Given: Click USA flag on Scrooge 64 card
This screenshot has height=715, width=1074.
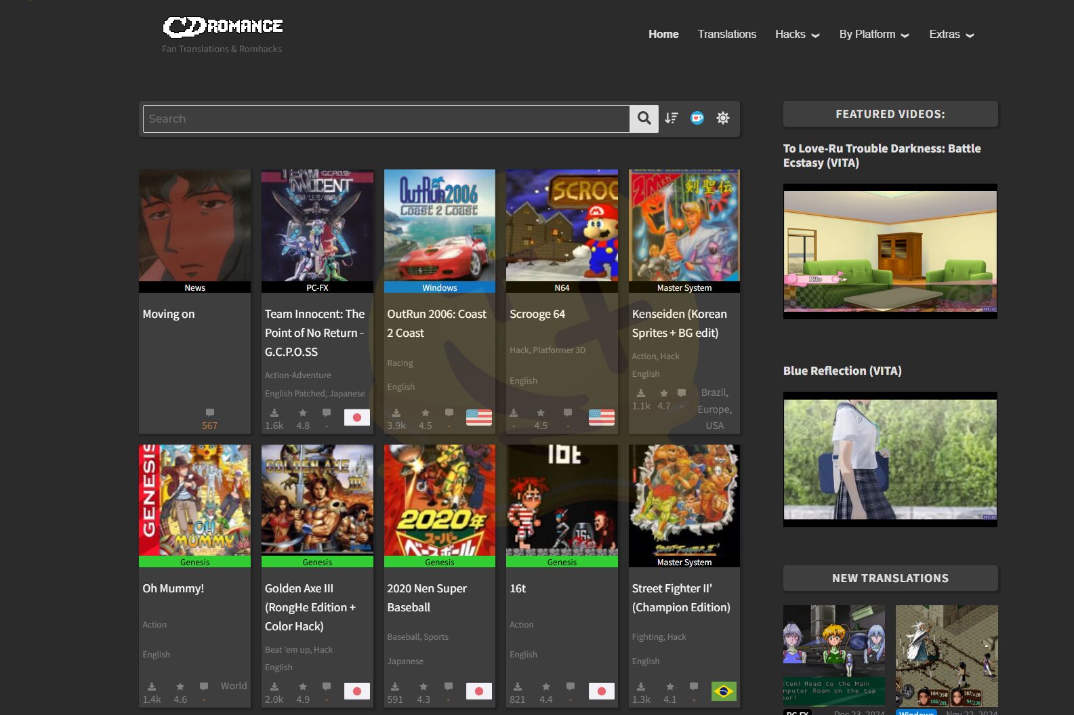Looking at the screenshot, I should click(x=602, y=417).
